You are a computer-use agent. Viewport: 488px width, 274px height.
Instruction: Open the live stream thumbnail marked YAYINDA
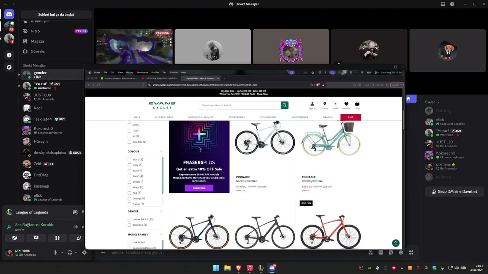pyautogui.click(x=134, y=47)
